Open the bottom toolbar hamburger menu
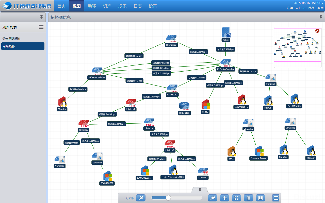The width and height of the screenshot is (325, 203). [x=276, y=198]
